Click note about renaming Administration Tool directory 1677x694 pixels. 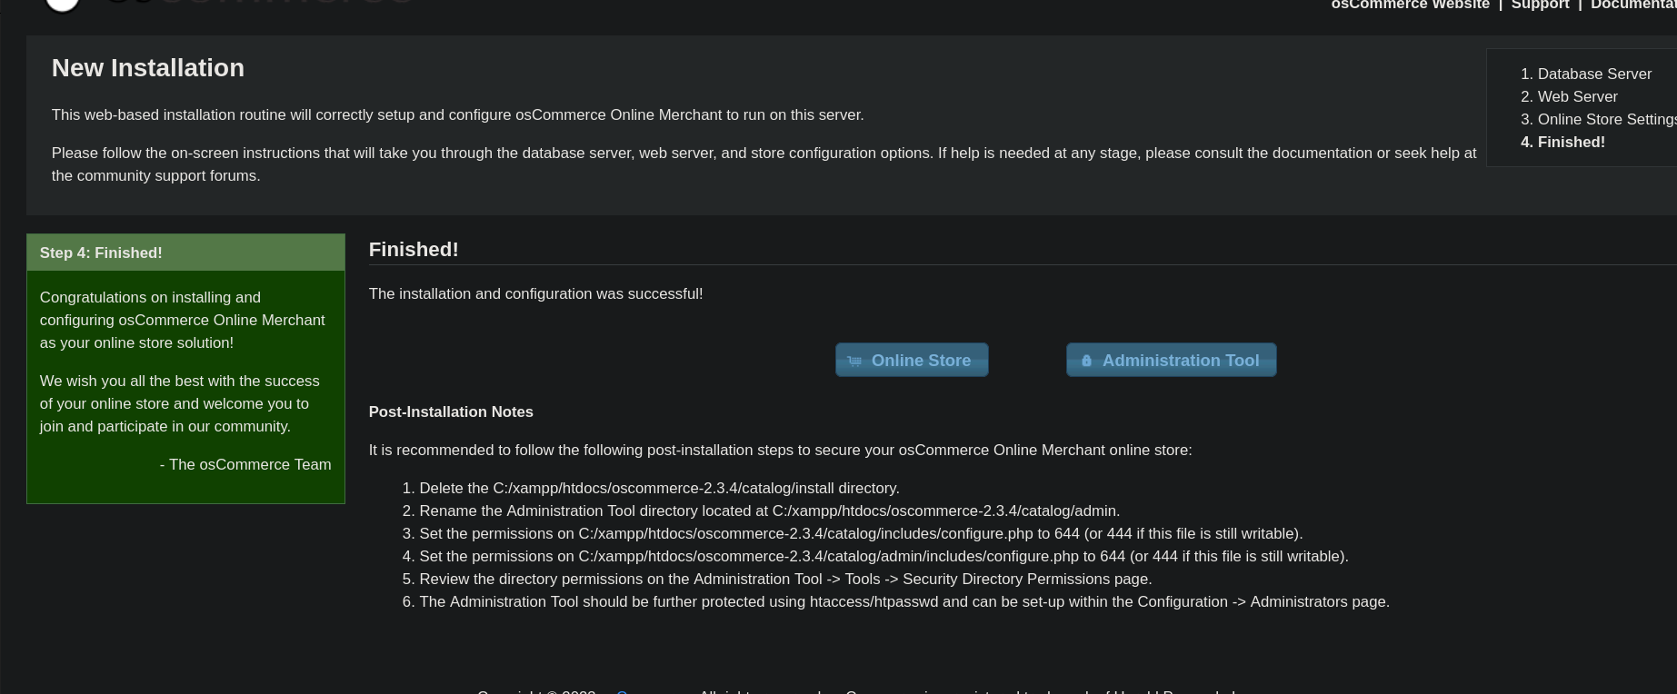769,511
